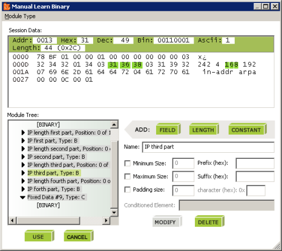Enable the Minimum Size checkbox
Viewport: 282px width, 251px height.
[x=128, y=163]
